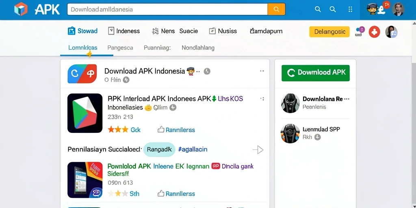The width and height of the screenshot is (416, 208).
Task: Focus the search input field
Action: pyautogui.click(x=168, y=9)
